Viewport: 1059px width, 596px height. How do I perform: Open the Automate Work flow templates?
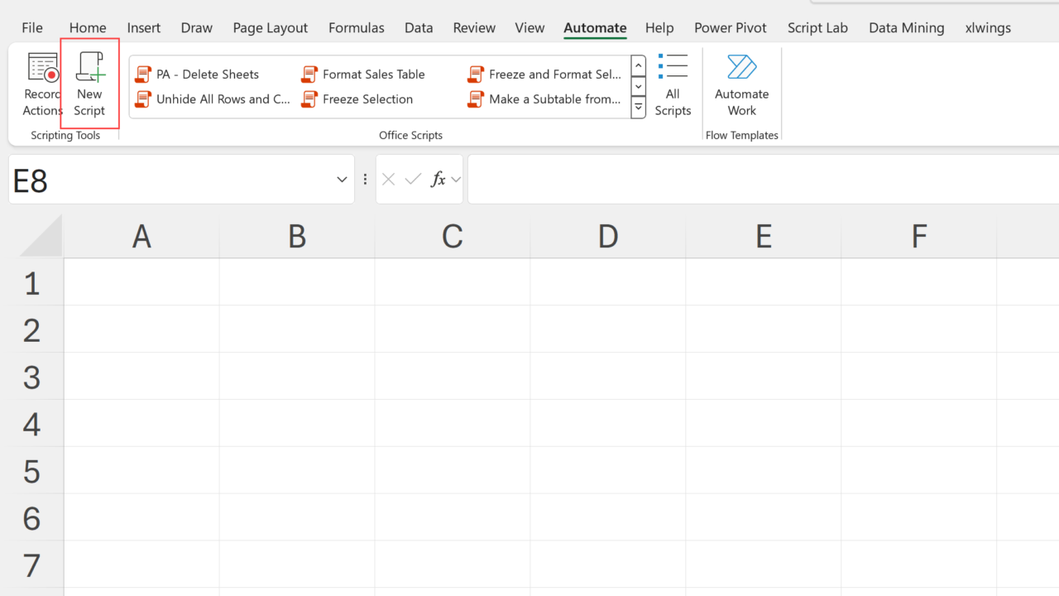pos(741,84)
